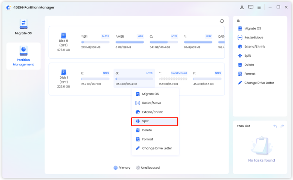Click Split icon in right panel

240,56
